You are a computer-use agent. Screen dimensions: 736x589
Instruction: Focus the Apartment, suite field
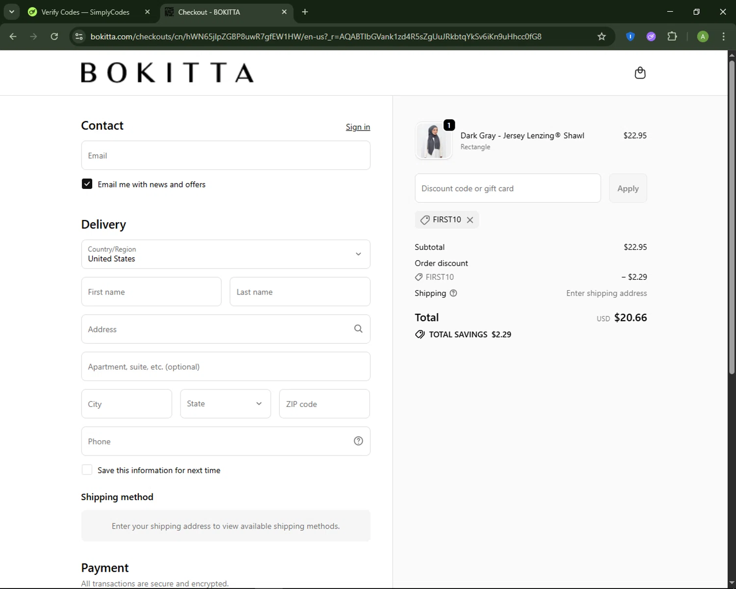point(226,366)
